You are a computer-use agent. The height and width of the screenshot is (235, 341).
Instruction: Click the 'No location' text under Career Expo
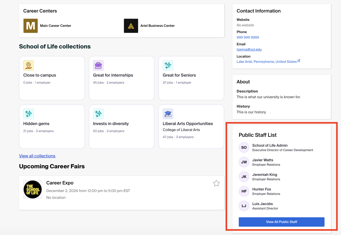point(56,197)
